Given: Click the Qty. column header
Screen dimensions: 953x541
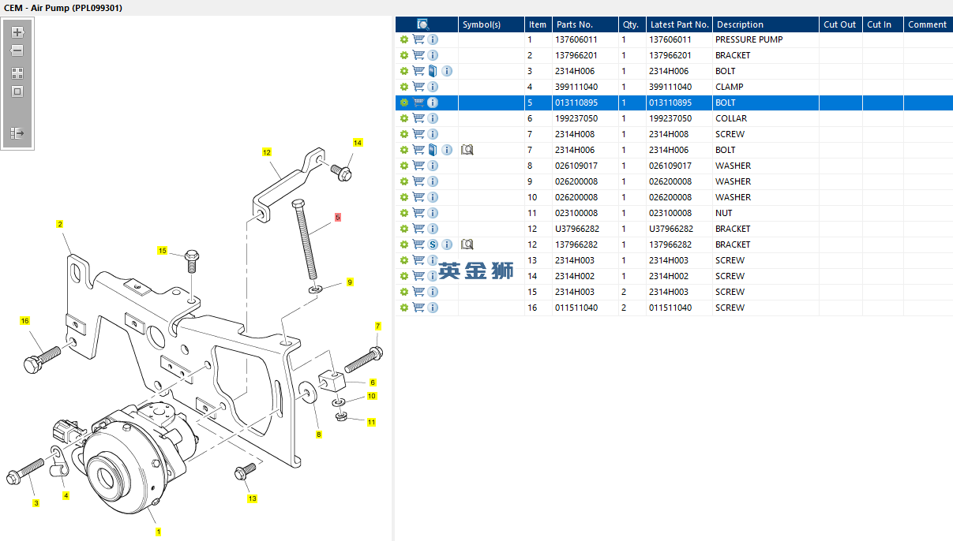Looking at the screenshot, I should click(630, 24).
